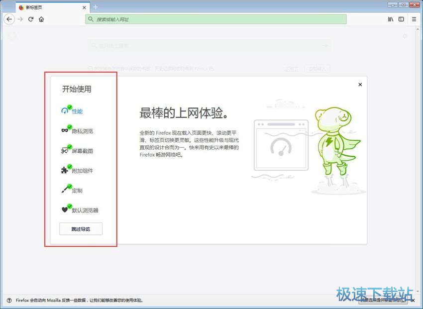Click the search magnifier in the address bar

coord(91,19)
